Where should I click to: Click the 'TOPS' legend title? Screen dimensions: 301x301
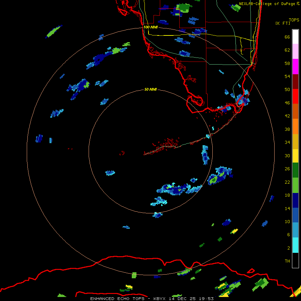[x=294, y=20]
